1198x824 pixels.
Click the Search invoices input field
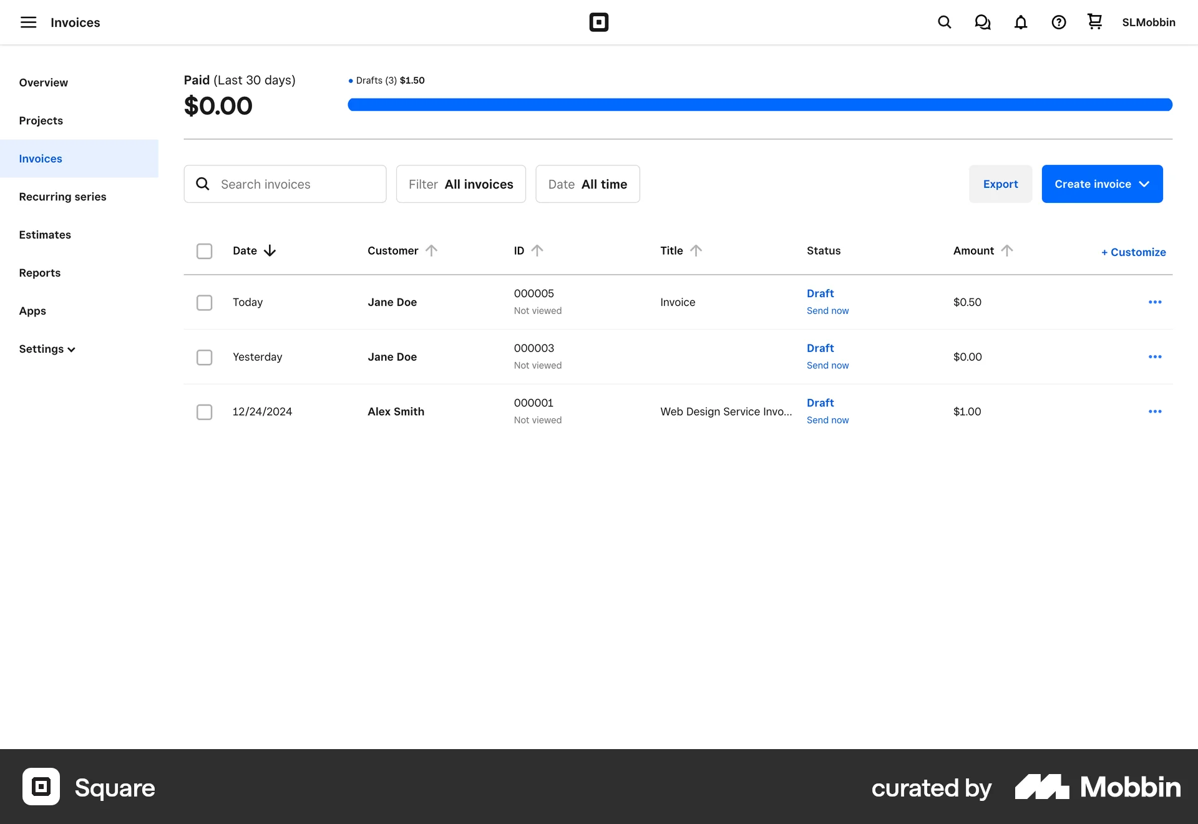coord(285,184)
